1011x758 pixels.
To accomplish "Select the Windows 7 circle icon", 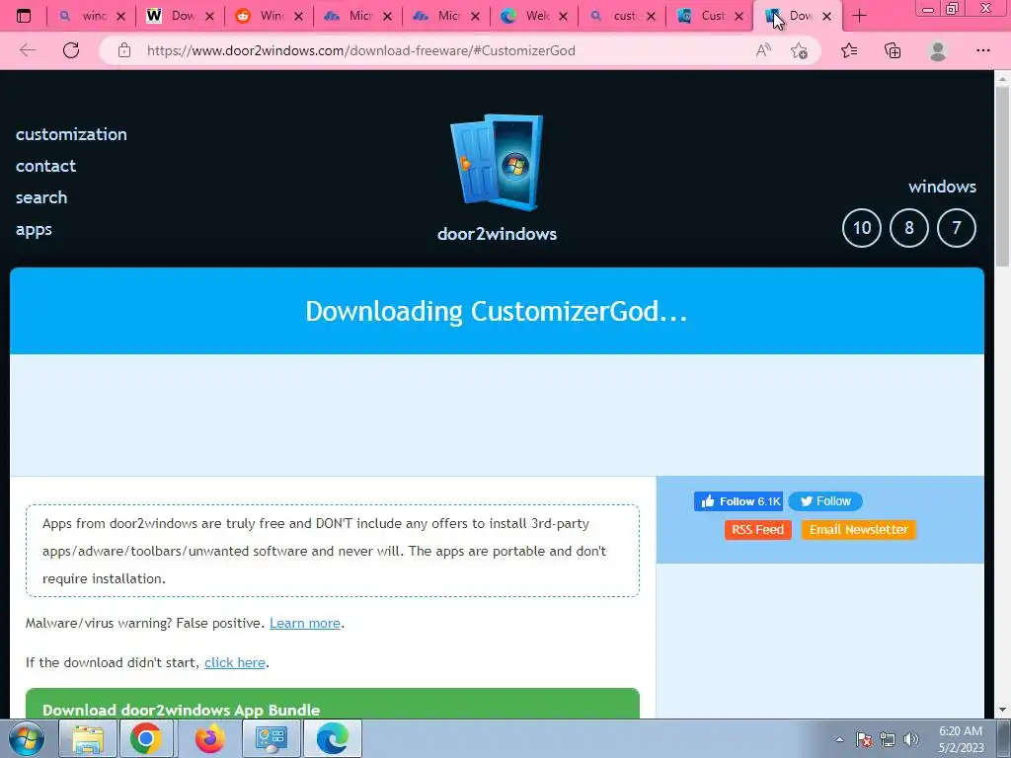I will pyautogui.click(x=956, y=228).
